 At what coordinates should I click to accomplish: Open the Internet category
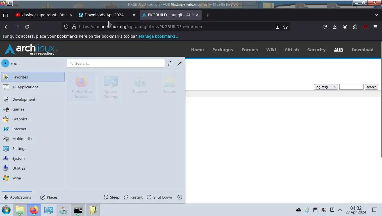(x=33, y=129)
